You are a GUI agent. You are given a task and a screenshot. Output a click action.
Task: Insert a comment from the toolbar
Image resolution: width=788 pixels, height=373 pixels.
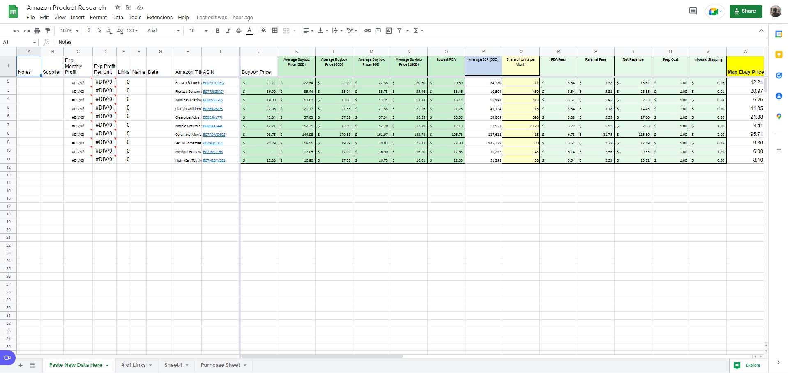tap(378, 30)
